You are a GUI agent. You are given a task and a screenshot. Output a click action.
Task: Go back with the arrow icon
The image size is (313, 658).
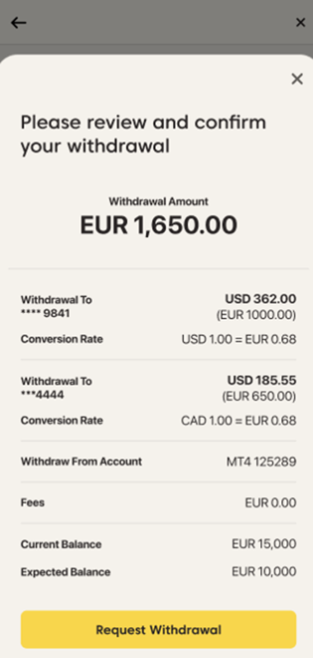coord(18,23)
